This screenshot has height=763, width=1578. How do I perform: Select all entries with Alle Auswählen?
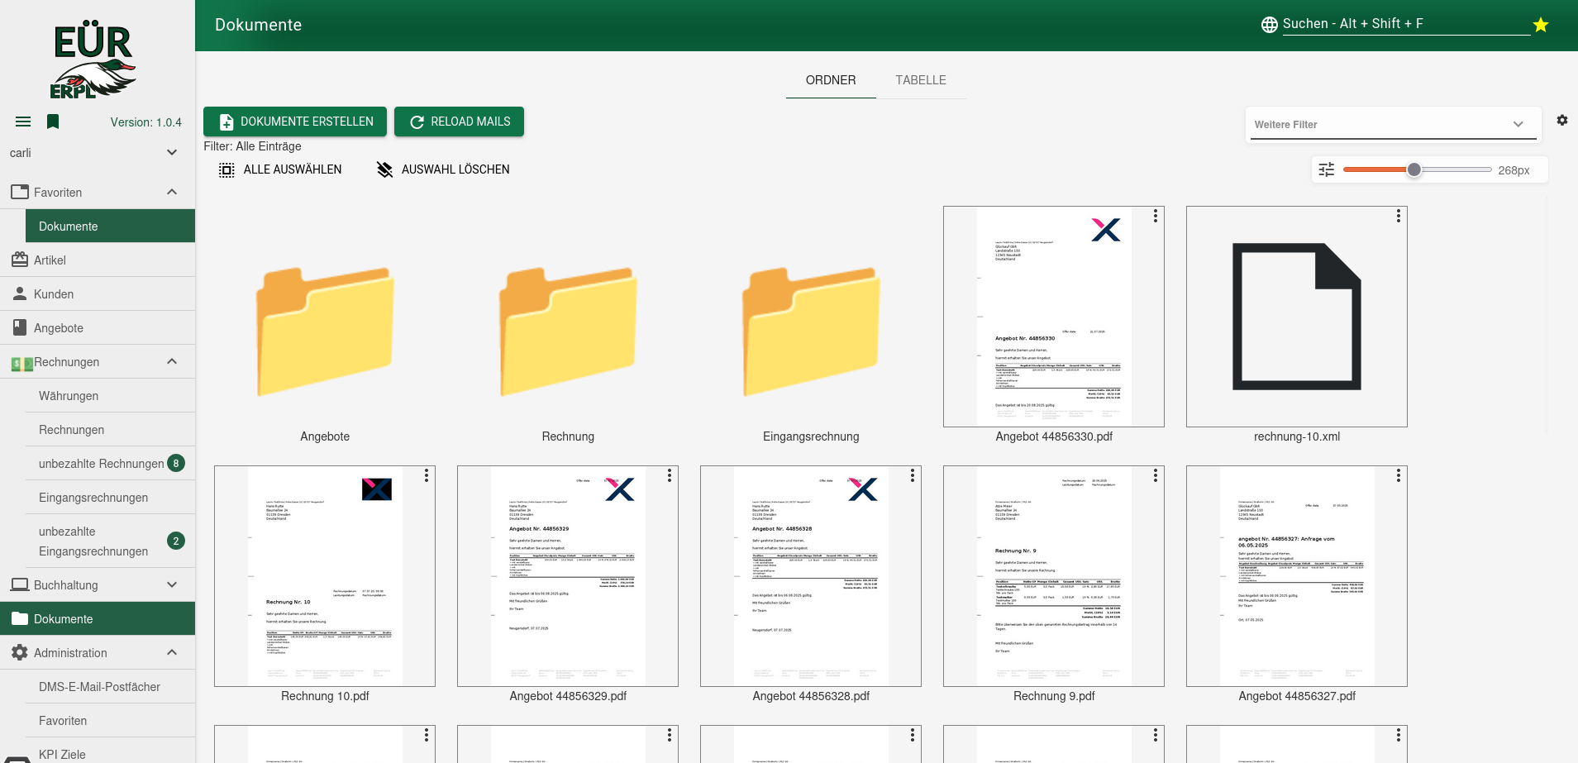pyautogui.click(x=280, y=169)
